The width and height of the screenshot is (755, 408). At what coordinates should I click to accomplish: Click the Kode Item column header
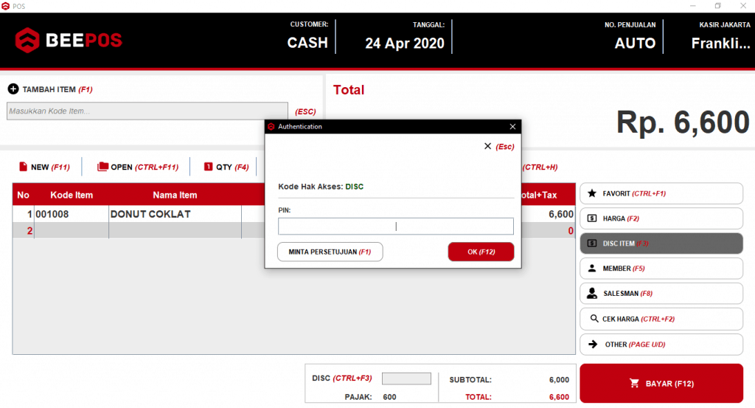pyautogui.click(x=72, y=195)
